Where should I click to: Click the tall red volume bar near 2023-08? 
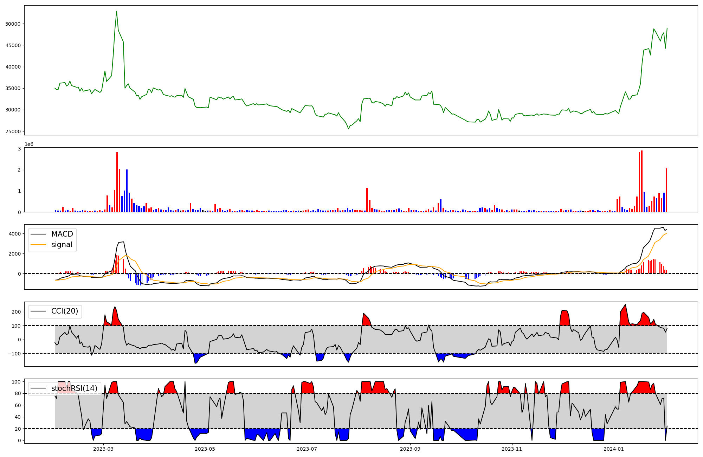coord(367,200)
